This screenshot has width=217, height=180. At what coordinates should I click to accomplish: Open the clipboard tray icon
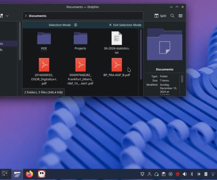164,174
